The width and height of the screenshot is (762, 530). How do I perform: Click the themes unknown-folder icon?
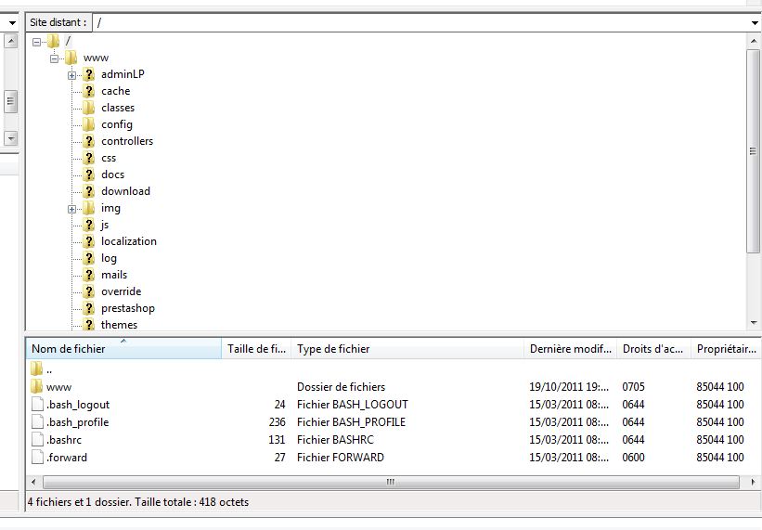(88, 324)
